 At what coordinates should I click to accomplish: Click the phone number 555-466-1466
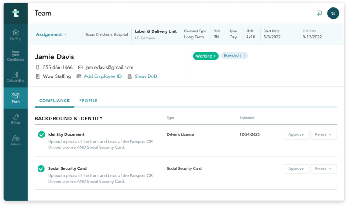tap(58, 67)
